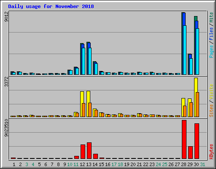Select day label 15 on x-axis

click(101, 164)
